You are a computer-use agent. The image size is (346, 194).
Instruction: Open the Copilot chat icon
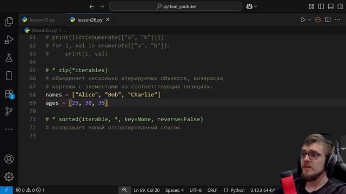pyautogui.click(x=249, y=6)
